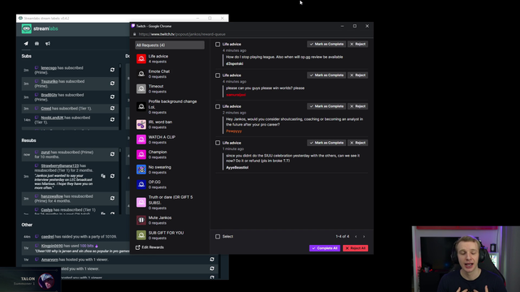Replay the hanzswallow resub alert

pyautogui.click(x=112, y=198)
